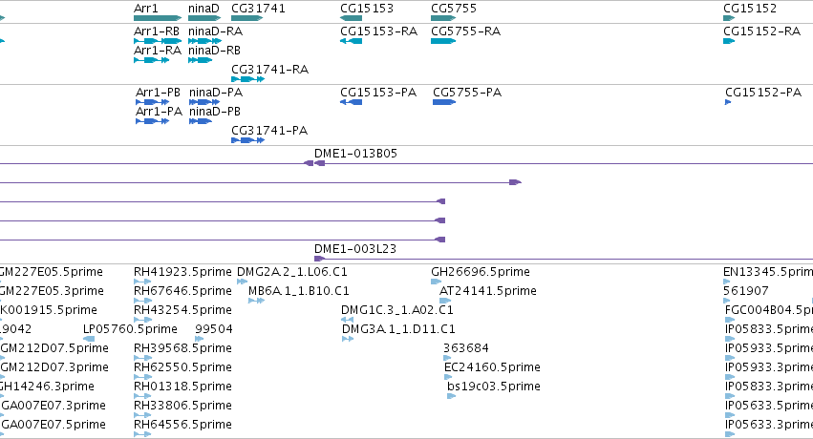Select the Arr1 gene label
Viewport: 813px width, 439px height.
(x=146, y=9)
